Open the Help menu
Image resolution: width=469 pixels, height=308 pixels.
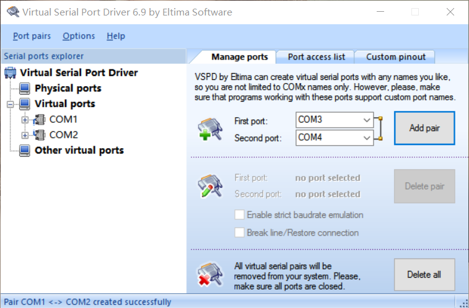[x=116, y=36]
